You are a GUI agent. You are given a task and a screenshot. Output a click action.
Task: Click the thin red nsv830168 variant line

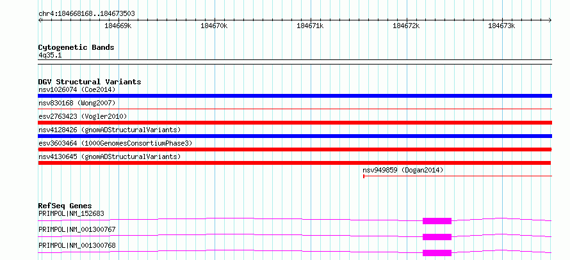(295, 109)
